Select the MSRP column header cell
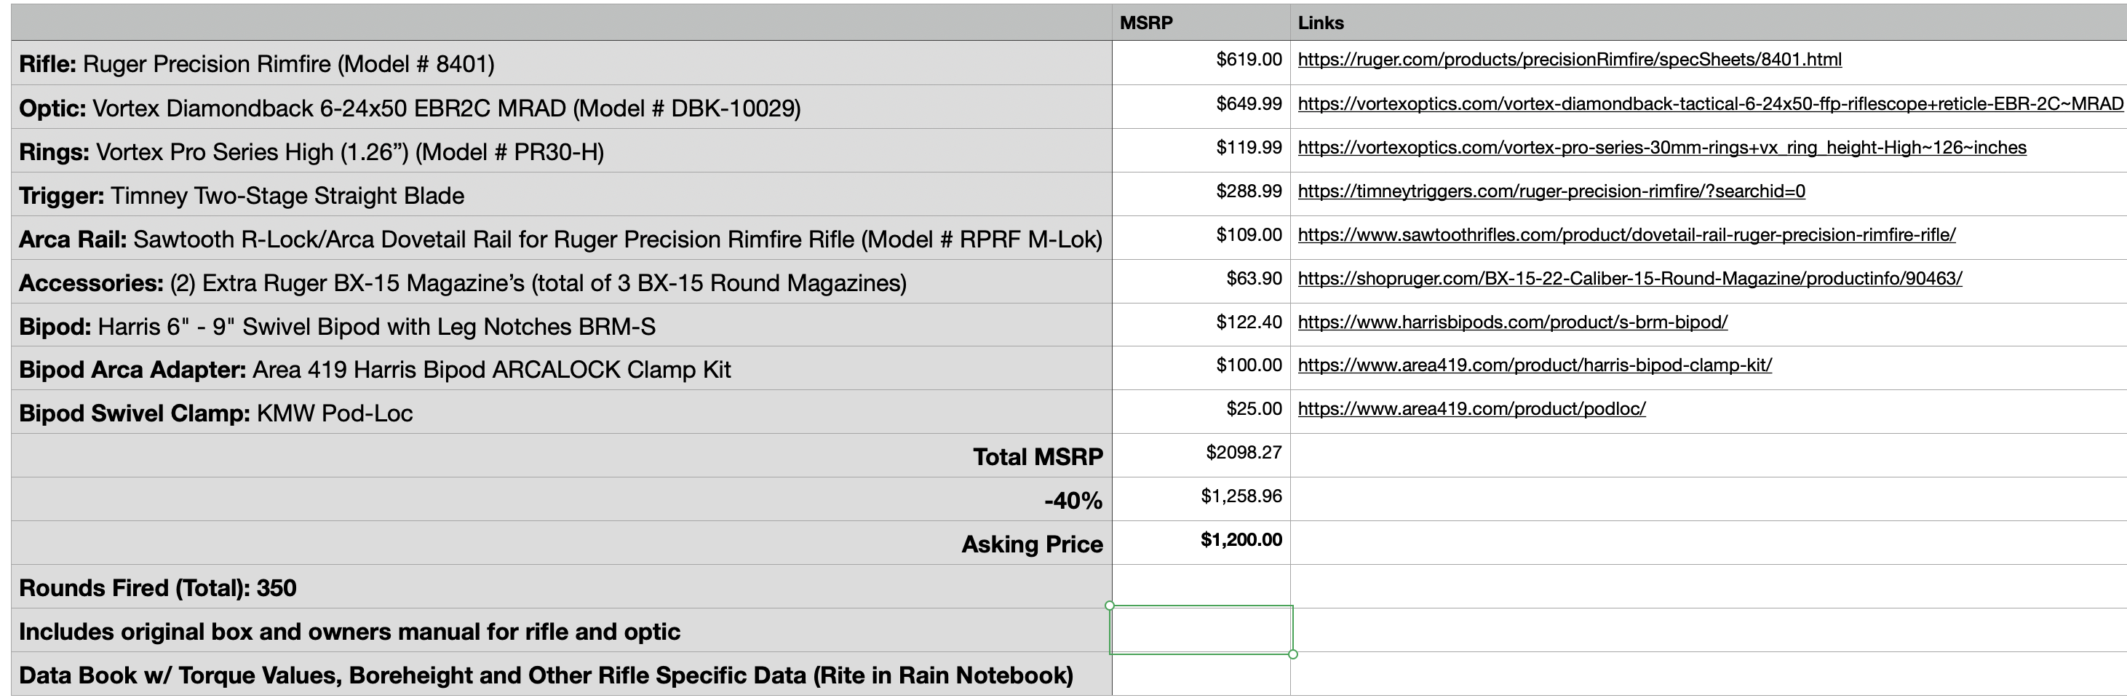Screen dimensions: 2127x698 [1201, 23]
